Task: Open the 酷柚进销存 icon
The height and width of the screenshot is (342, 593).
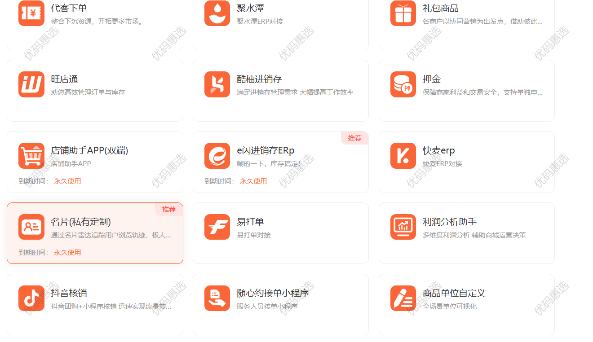Action: [x=217, y=84]
